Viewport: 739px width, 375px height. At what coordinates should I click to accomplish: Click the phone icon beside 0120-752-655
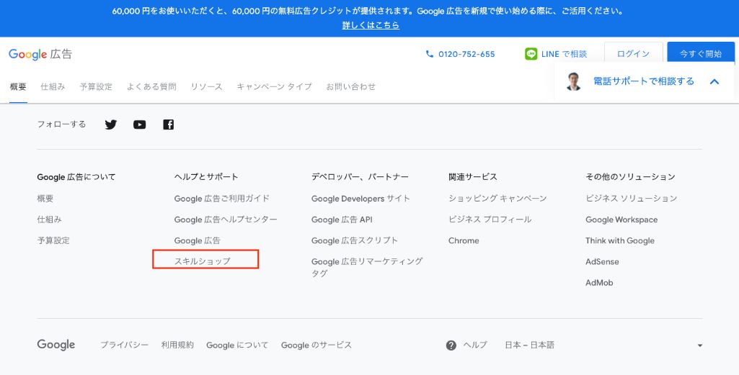coord(430,54)
